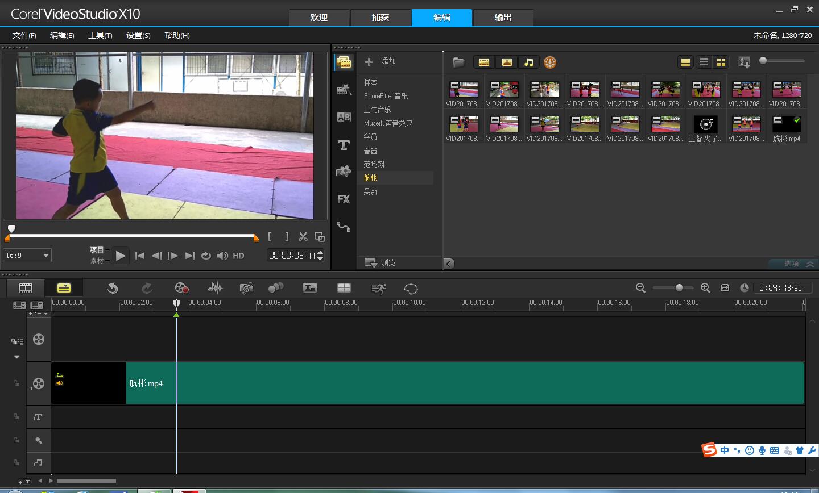Open the Instant Project panel
Image resolution: width=819 pixels, height=493 pixels.
[x=344, y=89]
